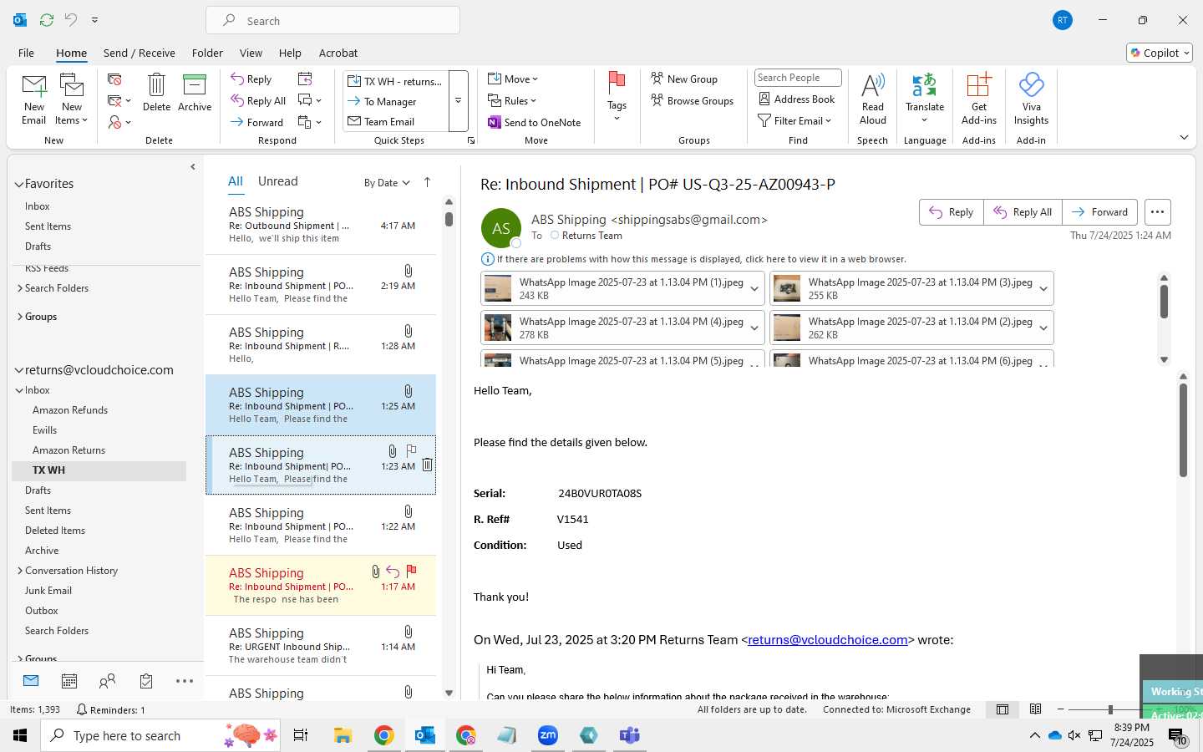
Task: Show All messages filter
Action: click(236, 181)
